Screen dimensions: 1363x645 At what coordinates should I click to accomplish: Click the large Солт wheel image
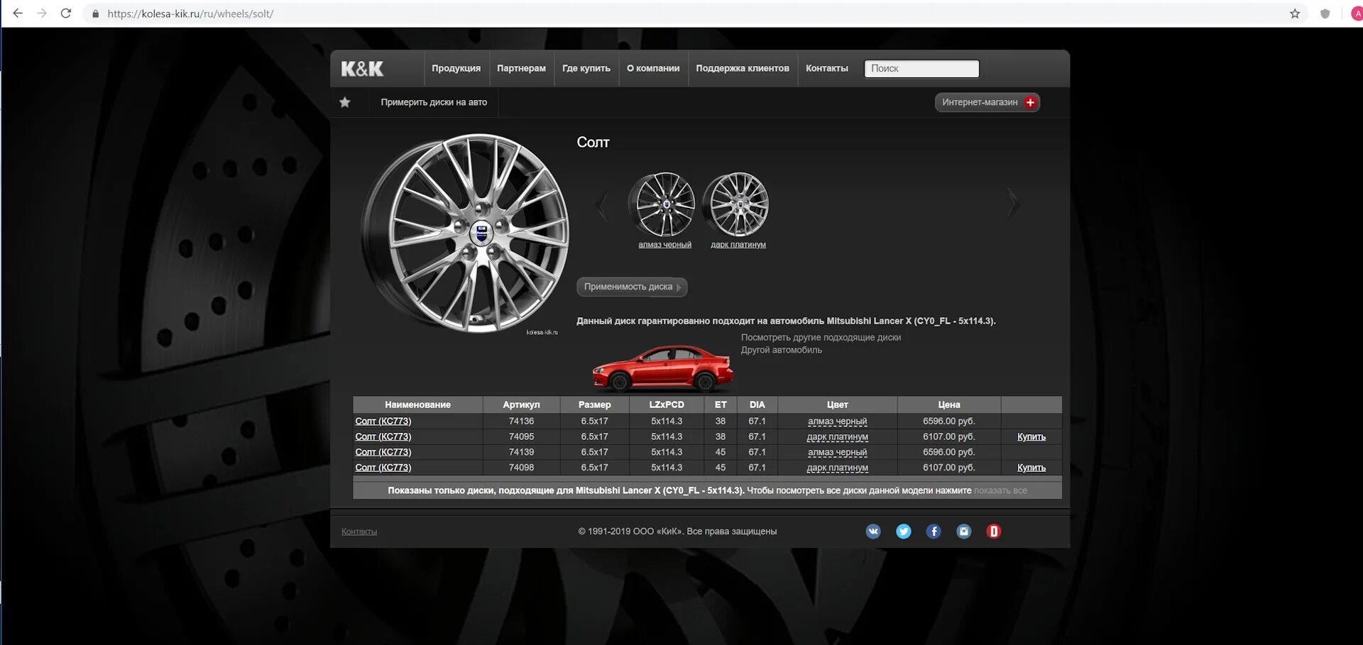tap(466, 233)
